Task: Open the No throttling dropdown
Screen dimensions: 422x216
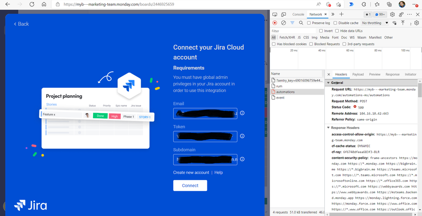Action: (375, 23)
